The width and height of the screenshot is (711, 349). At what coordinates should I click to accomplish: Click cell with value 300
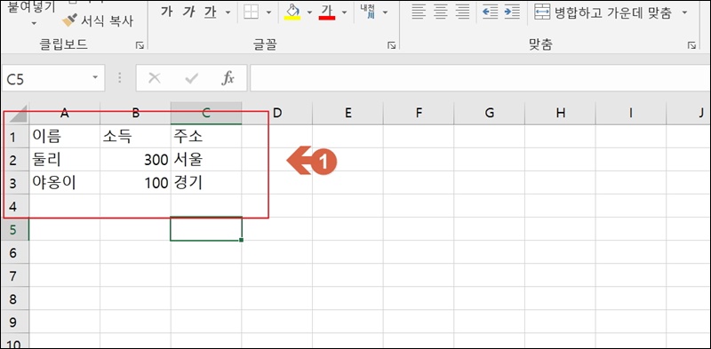(x=135, y=160)
